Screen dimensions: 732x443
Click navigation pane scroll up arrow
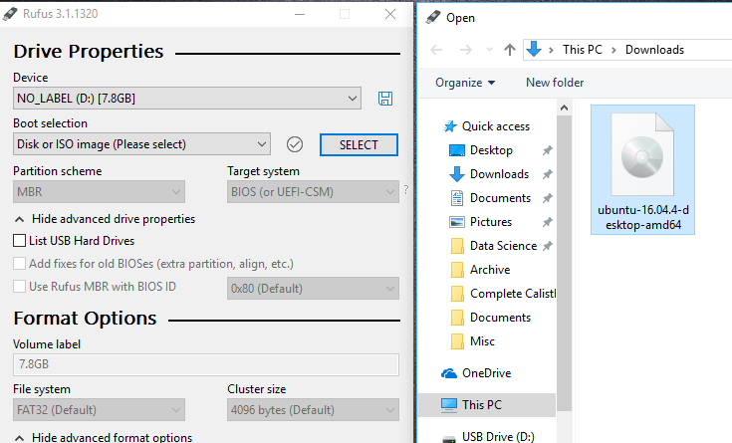[x=564, y=109]
